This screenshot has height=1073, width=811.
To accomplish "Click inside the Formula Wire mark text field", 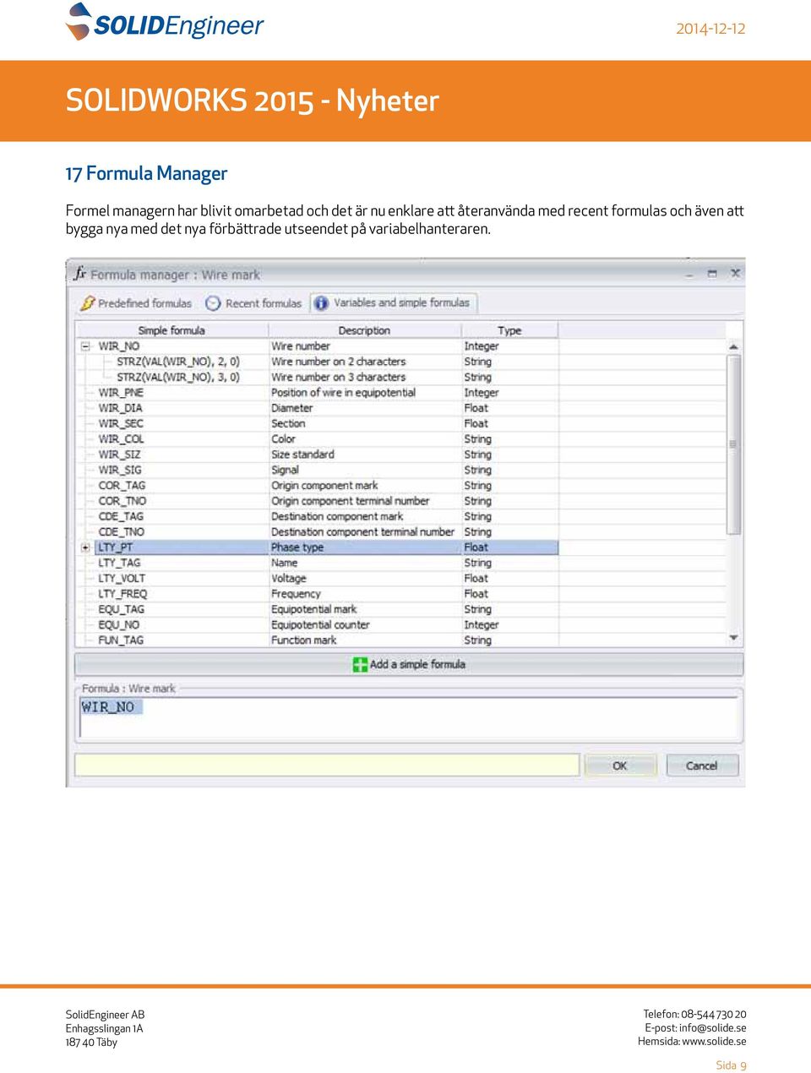I will click(x=409, y=718).
